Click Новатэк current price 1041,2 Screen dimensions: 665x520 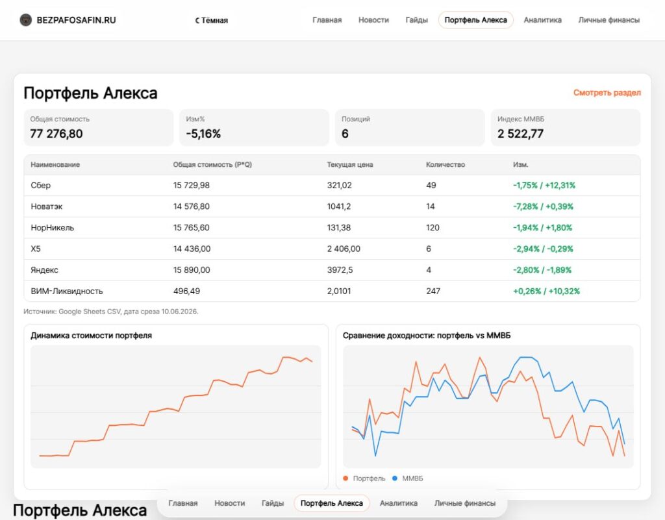coord(339,206)
